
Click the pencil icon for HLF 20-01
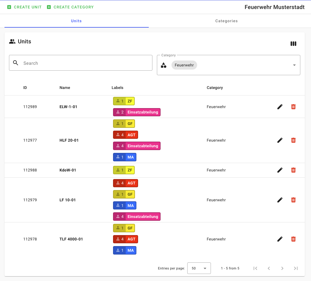[x=280, y=140]
